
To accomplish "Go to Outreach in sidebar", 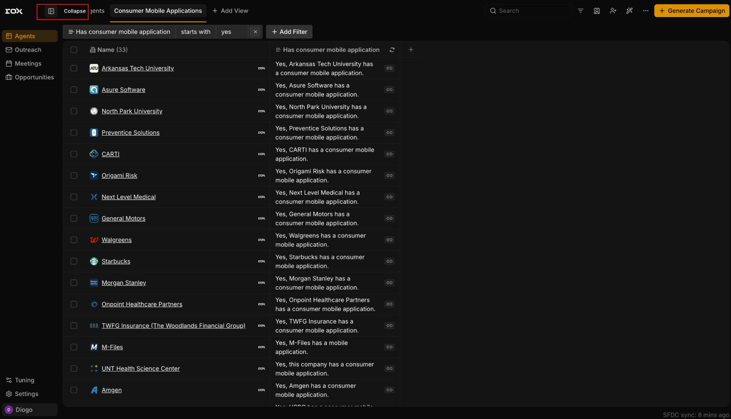I will (x=28, y=50).
